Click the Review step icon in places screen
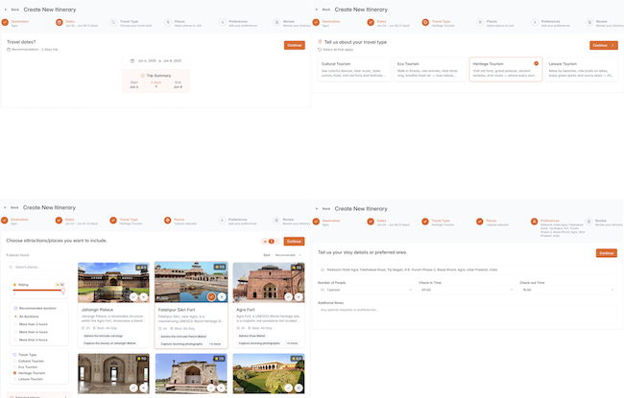The image size is (624, 398). click(x=276, y=221)
